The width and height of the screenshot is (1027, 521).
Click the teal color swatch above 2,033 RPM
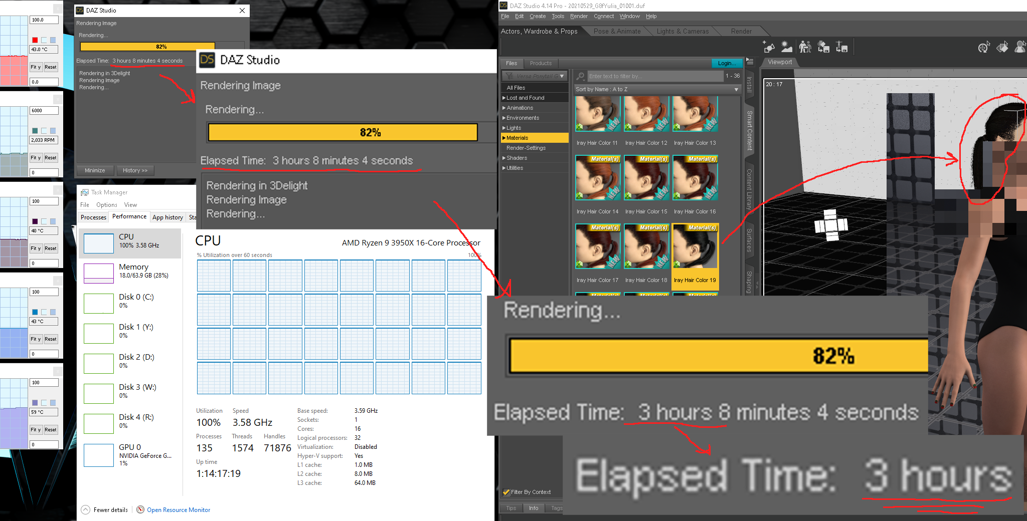(x=35, y=131)
